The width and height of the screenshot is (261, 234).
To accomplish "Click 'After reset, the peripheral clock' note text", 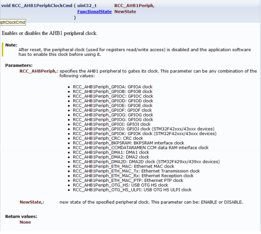I will [134, 52].
